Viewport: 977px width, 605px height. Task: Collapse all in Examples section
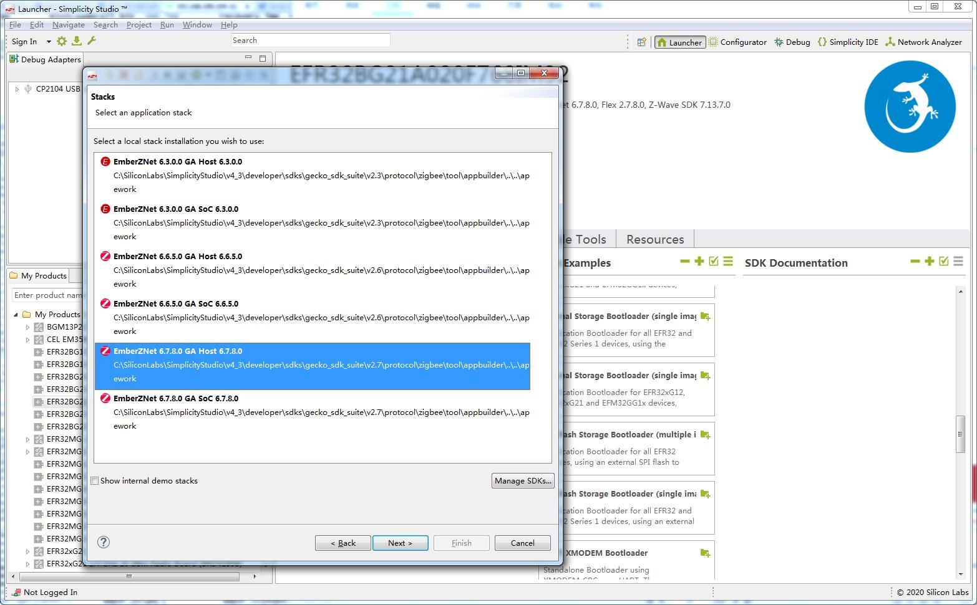pyautogui.click(x=684, y=262)
